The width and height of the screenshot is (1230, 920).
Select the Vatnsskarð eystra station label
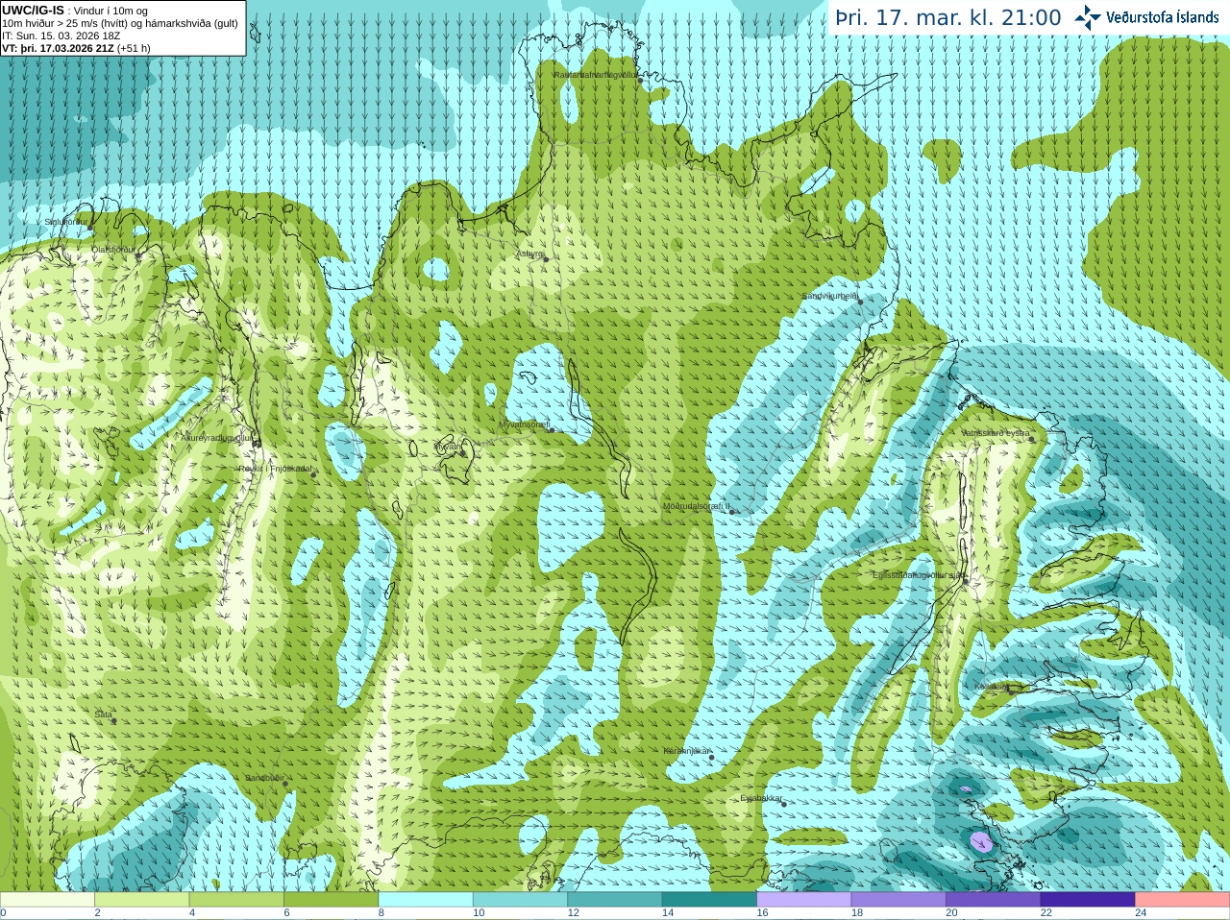tap(996, 433)
